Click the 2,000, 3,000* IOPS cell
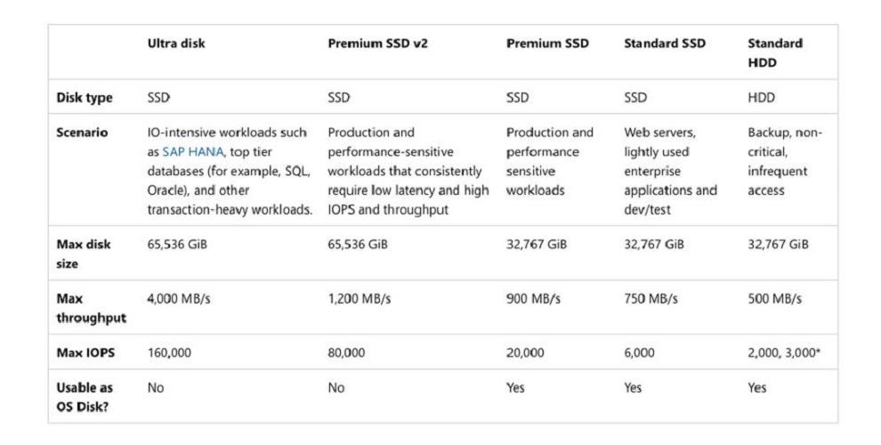 coord(784,352)
